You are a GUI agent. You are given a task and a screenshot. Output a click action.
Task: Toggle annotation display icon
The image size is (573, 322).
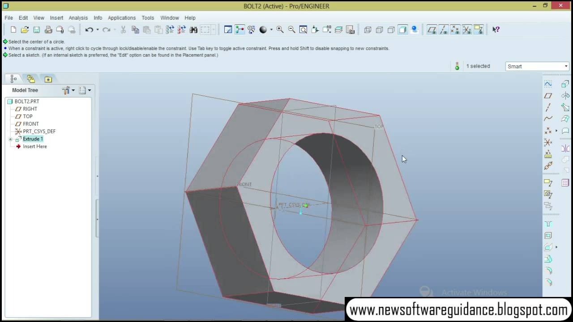click(x=479, y=30)
